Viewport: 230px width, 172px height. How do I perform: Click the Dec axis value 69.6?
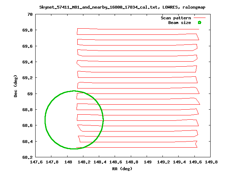(x=27, y=46)
